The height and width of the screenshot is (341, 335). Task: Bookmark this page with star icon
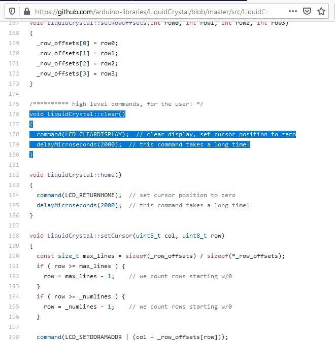pos(321,11)
